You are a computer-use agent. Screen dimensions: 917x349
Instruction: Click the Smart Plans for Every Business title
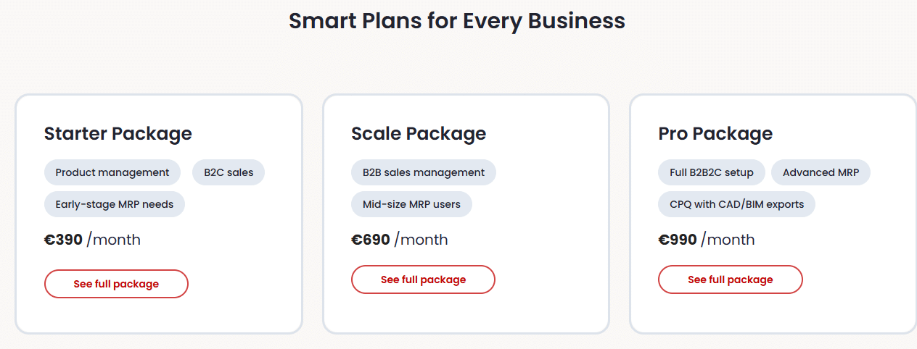coord(457,20)
